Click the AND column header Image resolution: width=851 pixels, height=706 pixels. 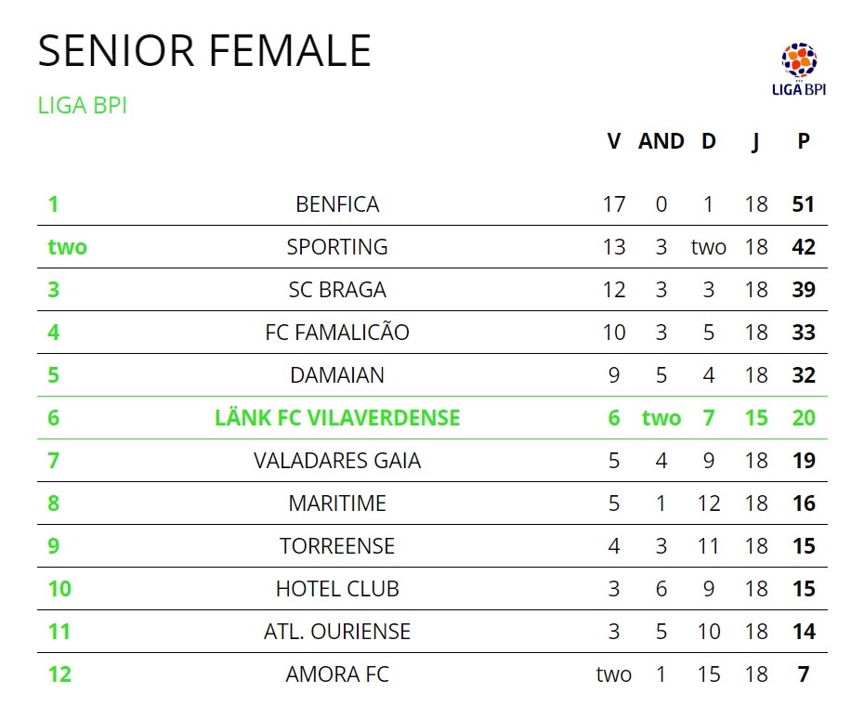point(661,141)
